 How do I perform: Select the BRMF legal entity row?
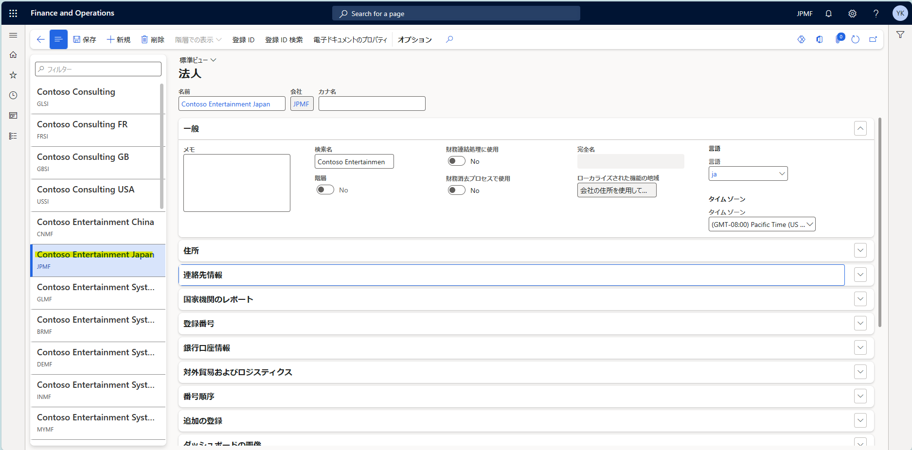point(98,325)
